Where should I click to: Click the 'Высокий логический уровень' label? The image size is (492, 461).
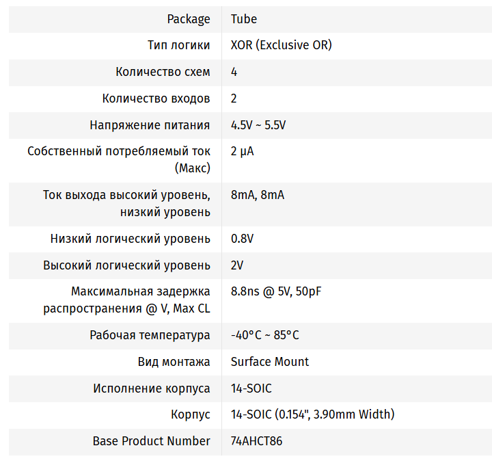tap(127, 265)
